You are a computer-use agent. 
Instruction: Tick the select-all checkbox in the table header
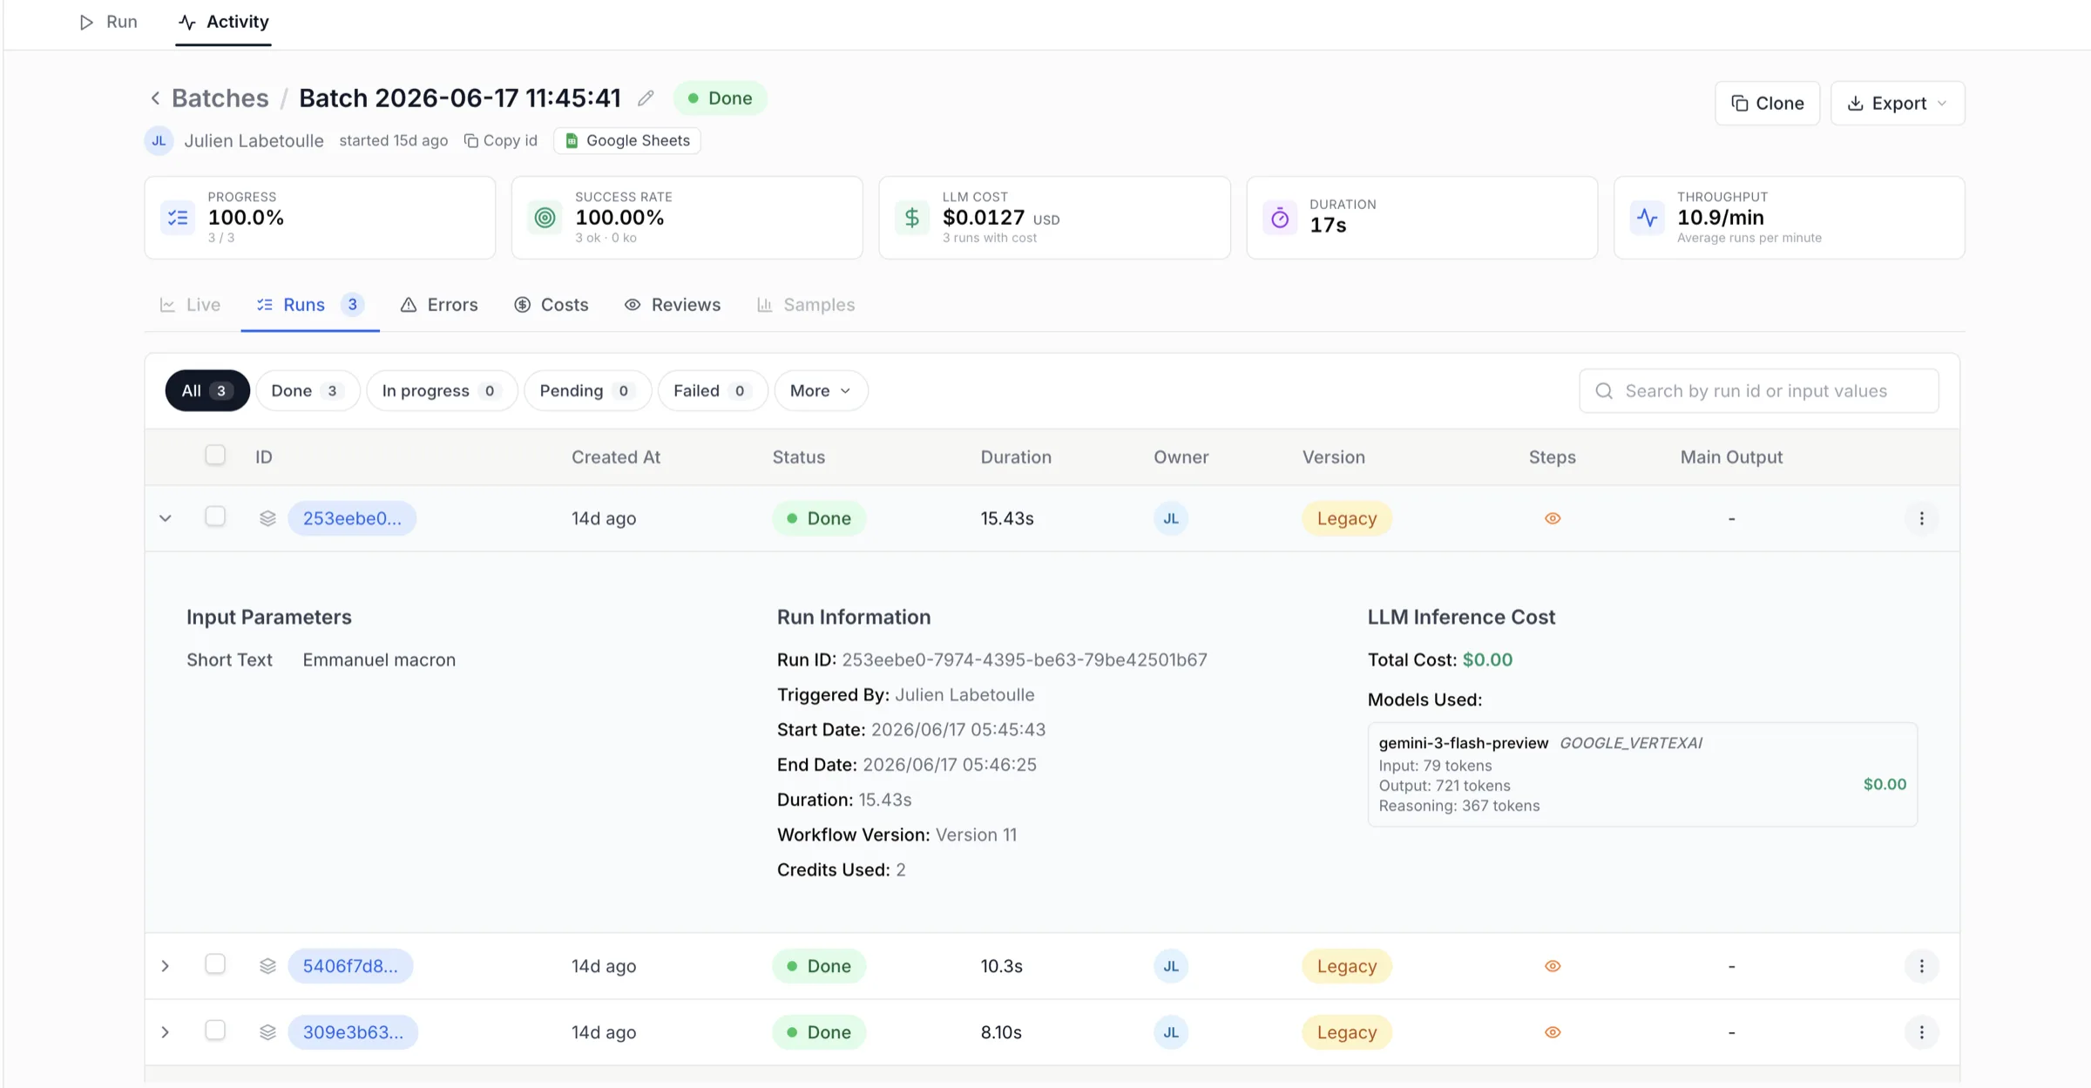click(215, 456)
